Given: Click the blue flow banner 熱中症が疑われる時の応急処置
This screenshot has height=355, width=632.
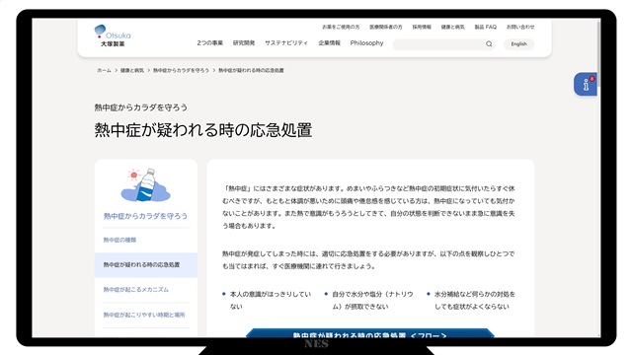Looking at the screenshot, I should click(x=370, y=333).
